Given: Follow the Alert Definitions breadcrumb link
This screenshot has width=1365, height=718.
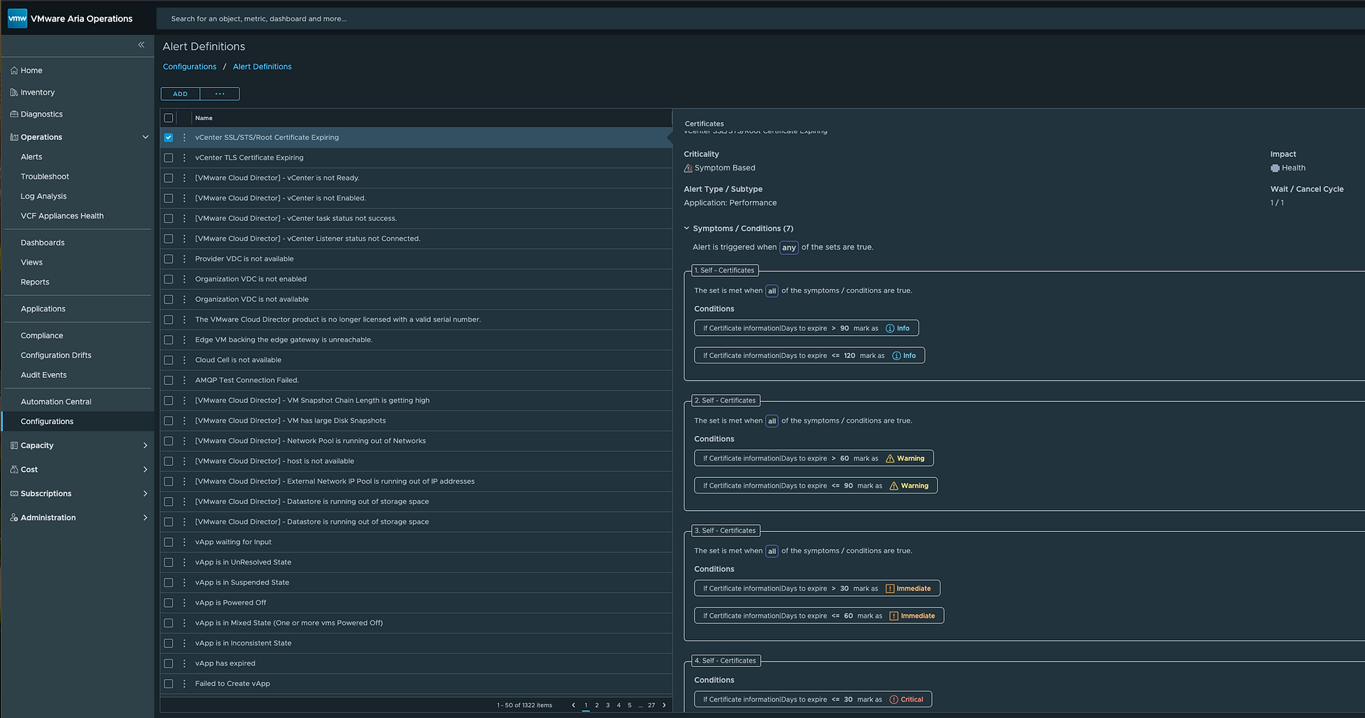Looking at the screenshot, I should point(262,67).
